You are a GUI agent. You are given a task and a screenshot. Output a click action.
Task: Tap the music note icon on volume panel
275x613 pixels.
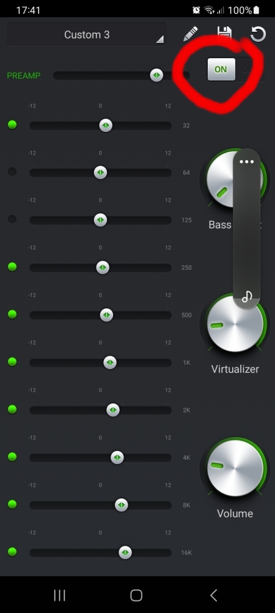[246, 297]
